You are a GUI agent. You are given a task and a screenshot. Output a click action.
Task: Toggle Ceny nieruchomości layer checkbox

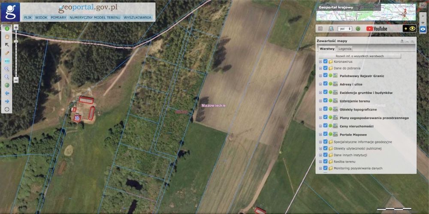(x=325, y=126)
